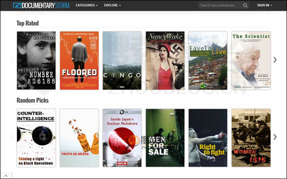Viewport: 287px width, 179px height.
Task: Open the Counter-Intelligence documentary poster
Action: 36,138
